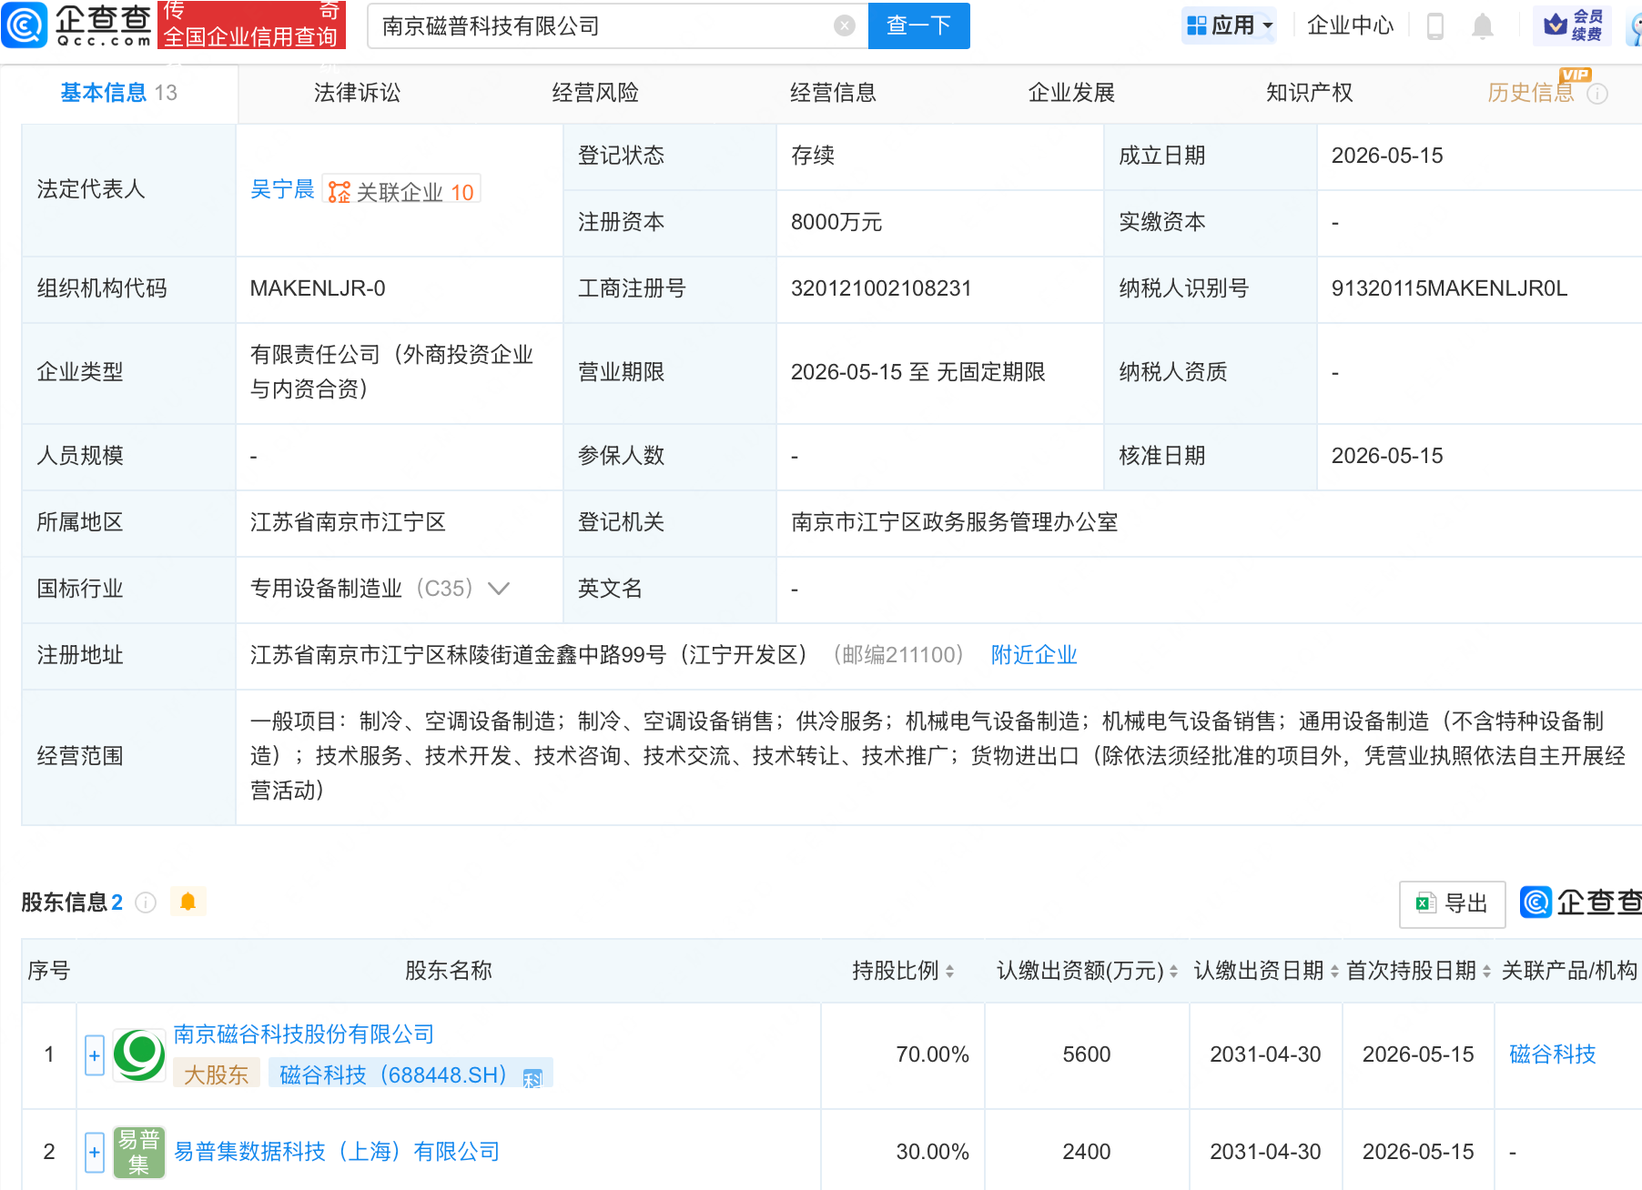Click shareholding ratio 70.00%
The image size is (1642, 1190).
[932, 1054]
